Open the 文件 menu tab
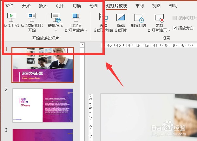197x141 pixels. (9, 6)
